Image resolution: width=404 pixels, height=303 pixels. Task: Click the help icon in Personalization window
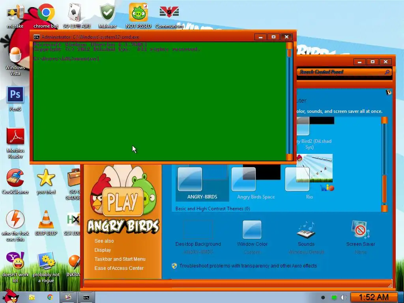(389, 92)
